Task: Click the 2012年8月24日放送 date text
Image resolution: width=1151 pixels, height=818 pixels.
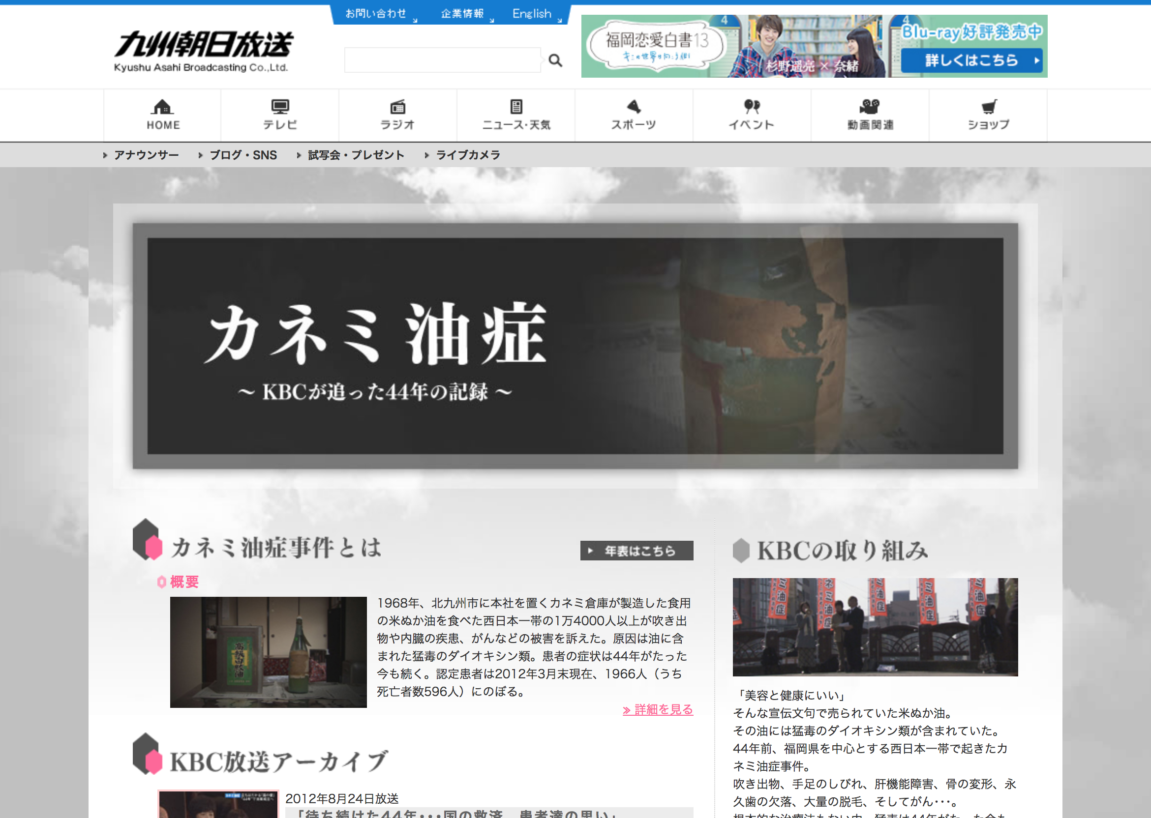Action: point(342,798)
